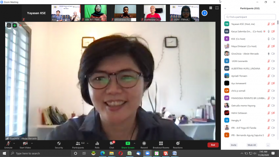
Task: Click the participants list scrollbar
Action: (x=278, y=23)
